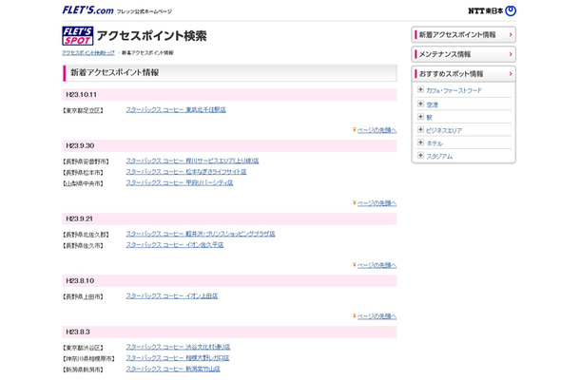Click ページの先頭へ under the H23.9.30 section

pos(377,203)
